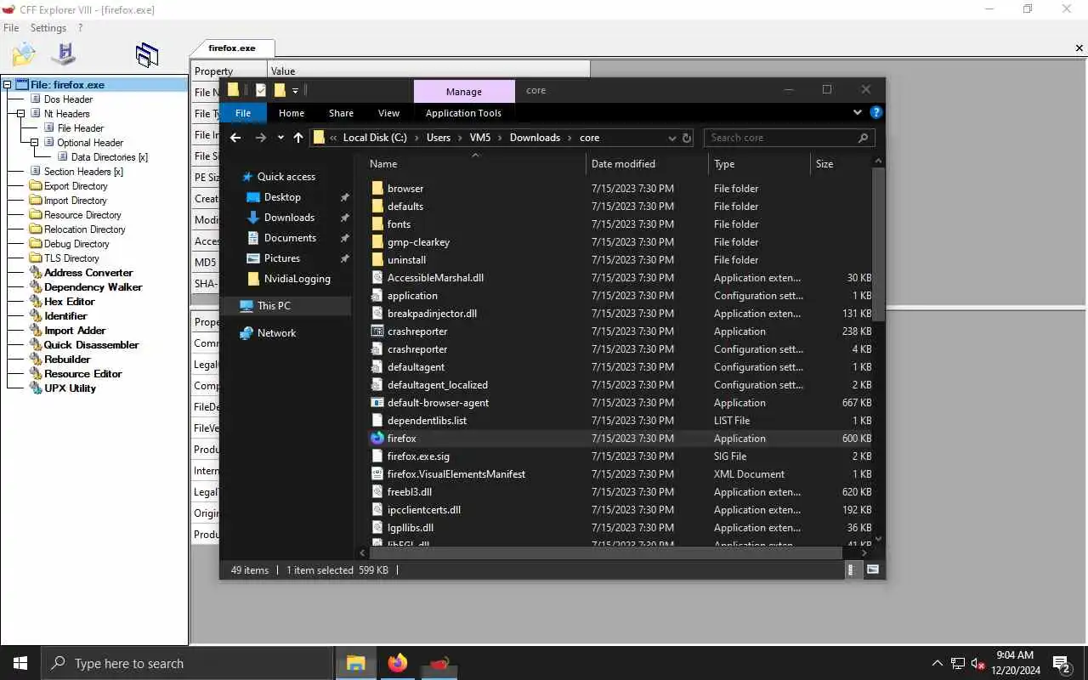The height and width of the screenshot is (680, 1088).
Task: Open the Import Adder tool
Action: pos(75,331)
